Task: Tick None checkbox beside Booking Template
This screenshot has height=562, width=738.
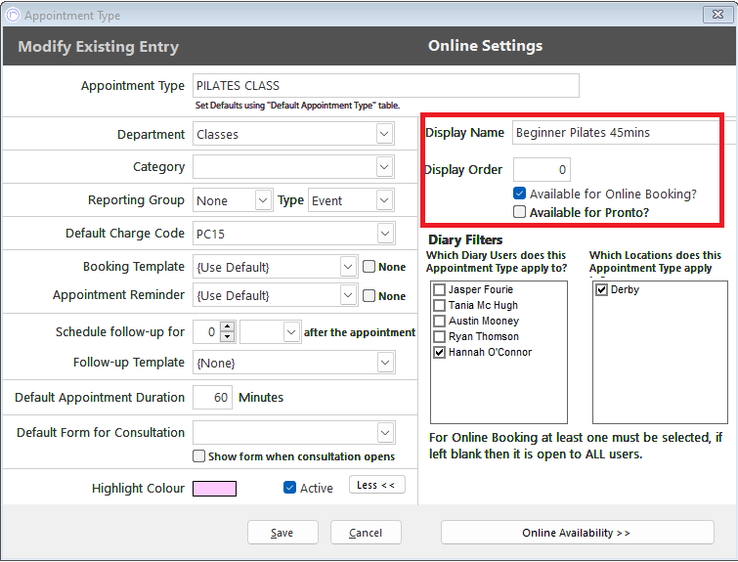Action: point(369,267)
